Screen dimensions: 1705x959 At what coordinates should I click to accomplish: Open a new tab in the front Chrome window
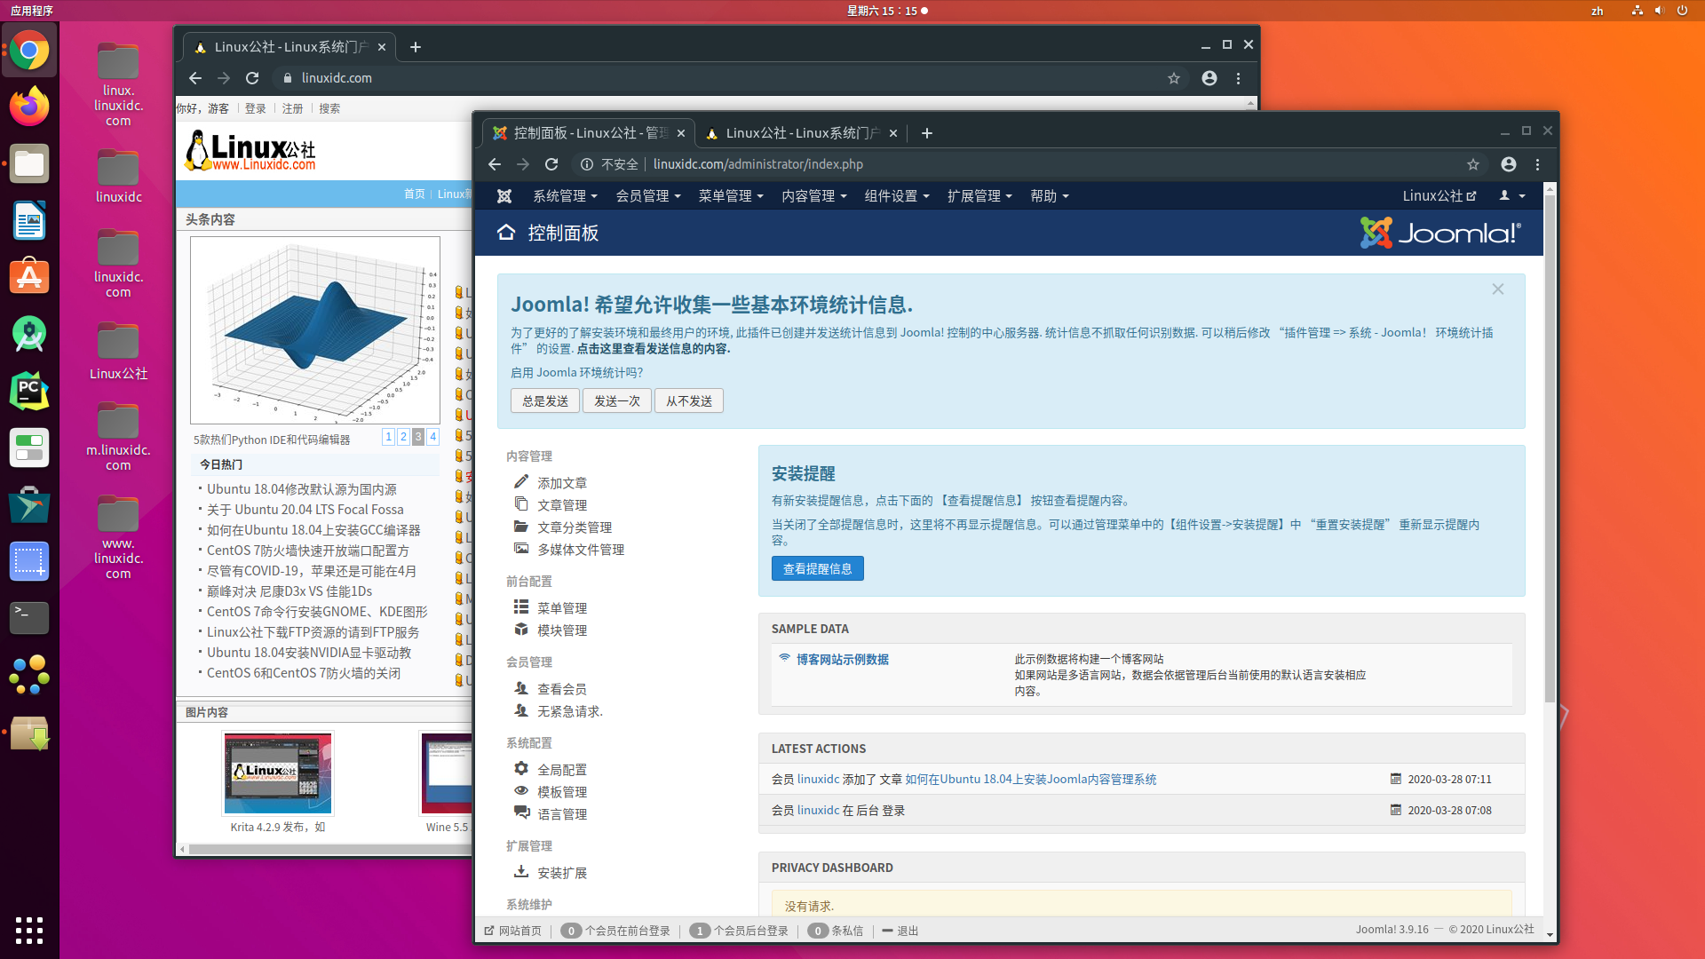coord(926,133)
